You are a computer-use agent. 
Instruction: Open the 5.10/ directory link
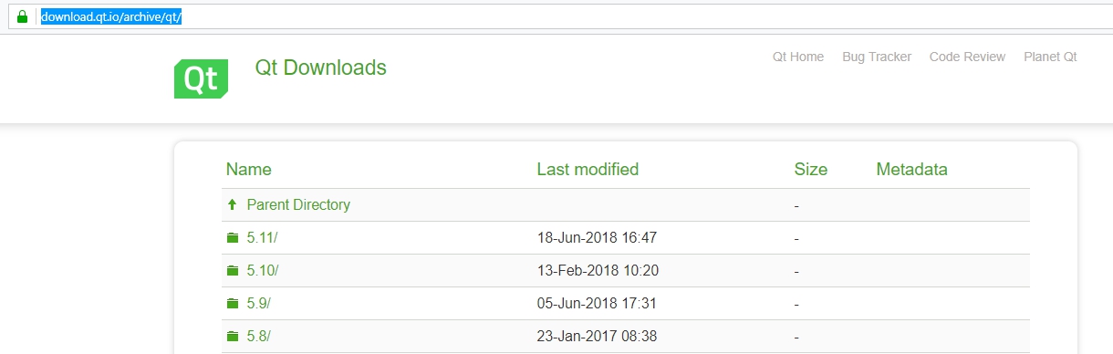pos(263,271)
